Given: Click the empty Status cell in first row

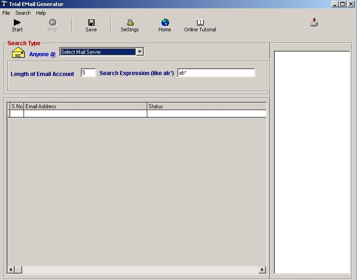Looking at the screenshot, I should tap(207, 114).
